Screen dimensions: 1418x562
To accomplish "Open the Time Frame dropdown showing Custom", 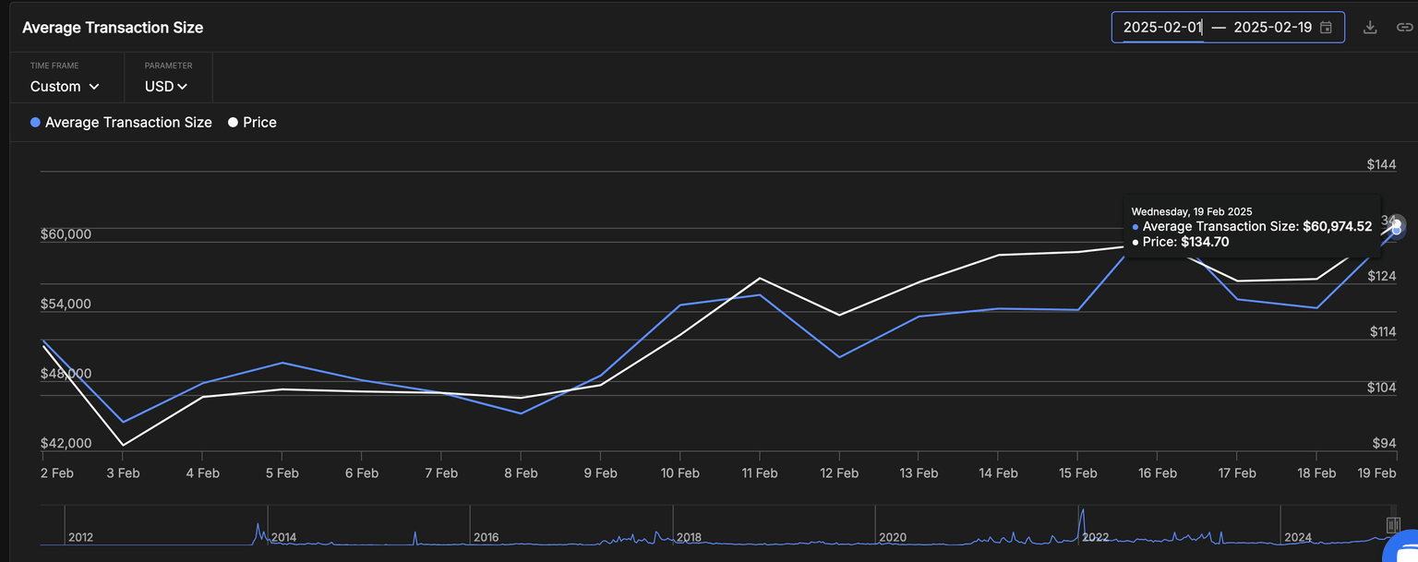I will 64,85.
